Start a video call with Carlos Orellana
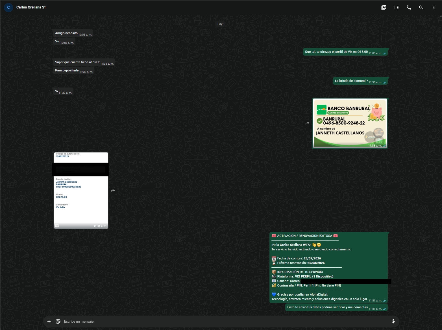The width and height of the screenshot is (442, 330). pos(396,8)
